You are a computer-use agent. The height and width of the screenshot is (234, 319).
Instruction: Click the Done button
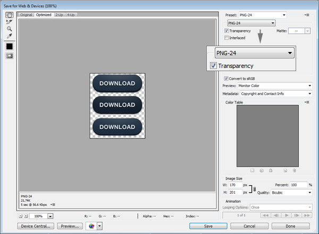pos(290,226)
